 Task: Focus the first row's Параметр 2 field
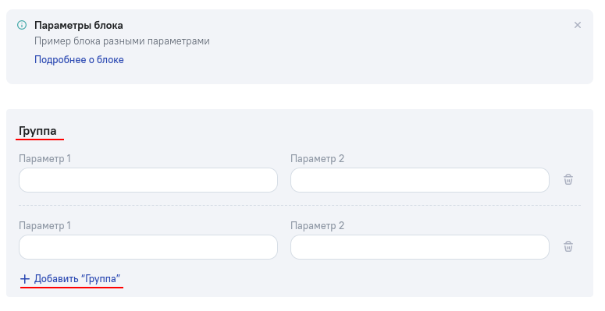[x=420, y=180]
